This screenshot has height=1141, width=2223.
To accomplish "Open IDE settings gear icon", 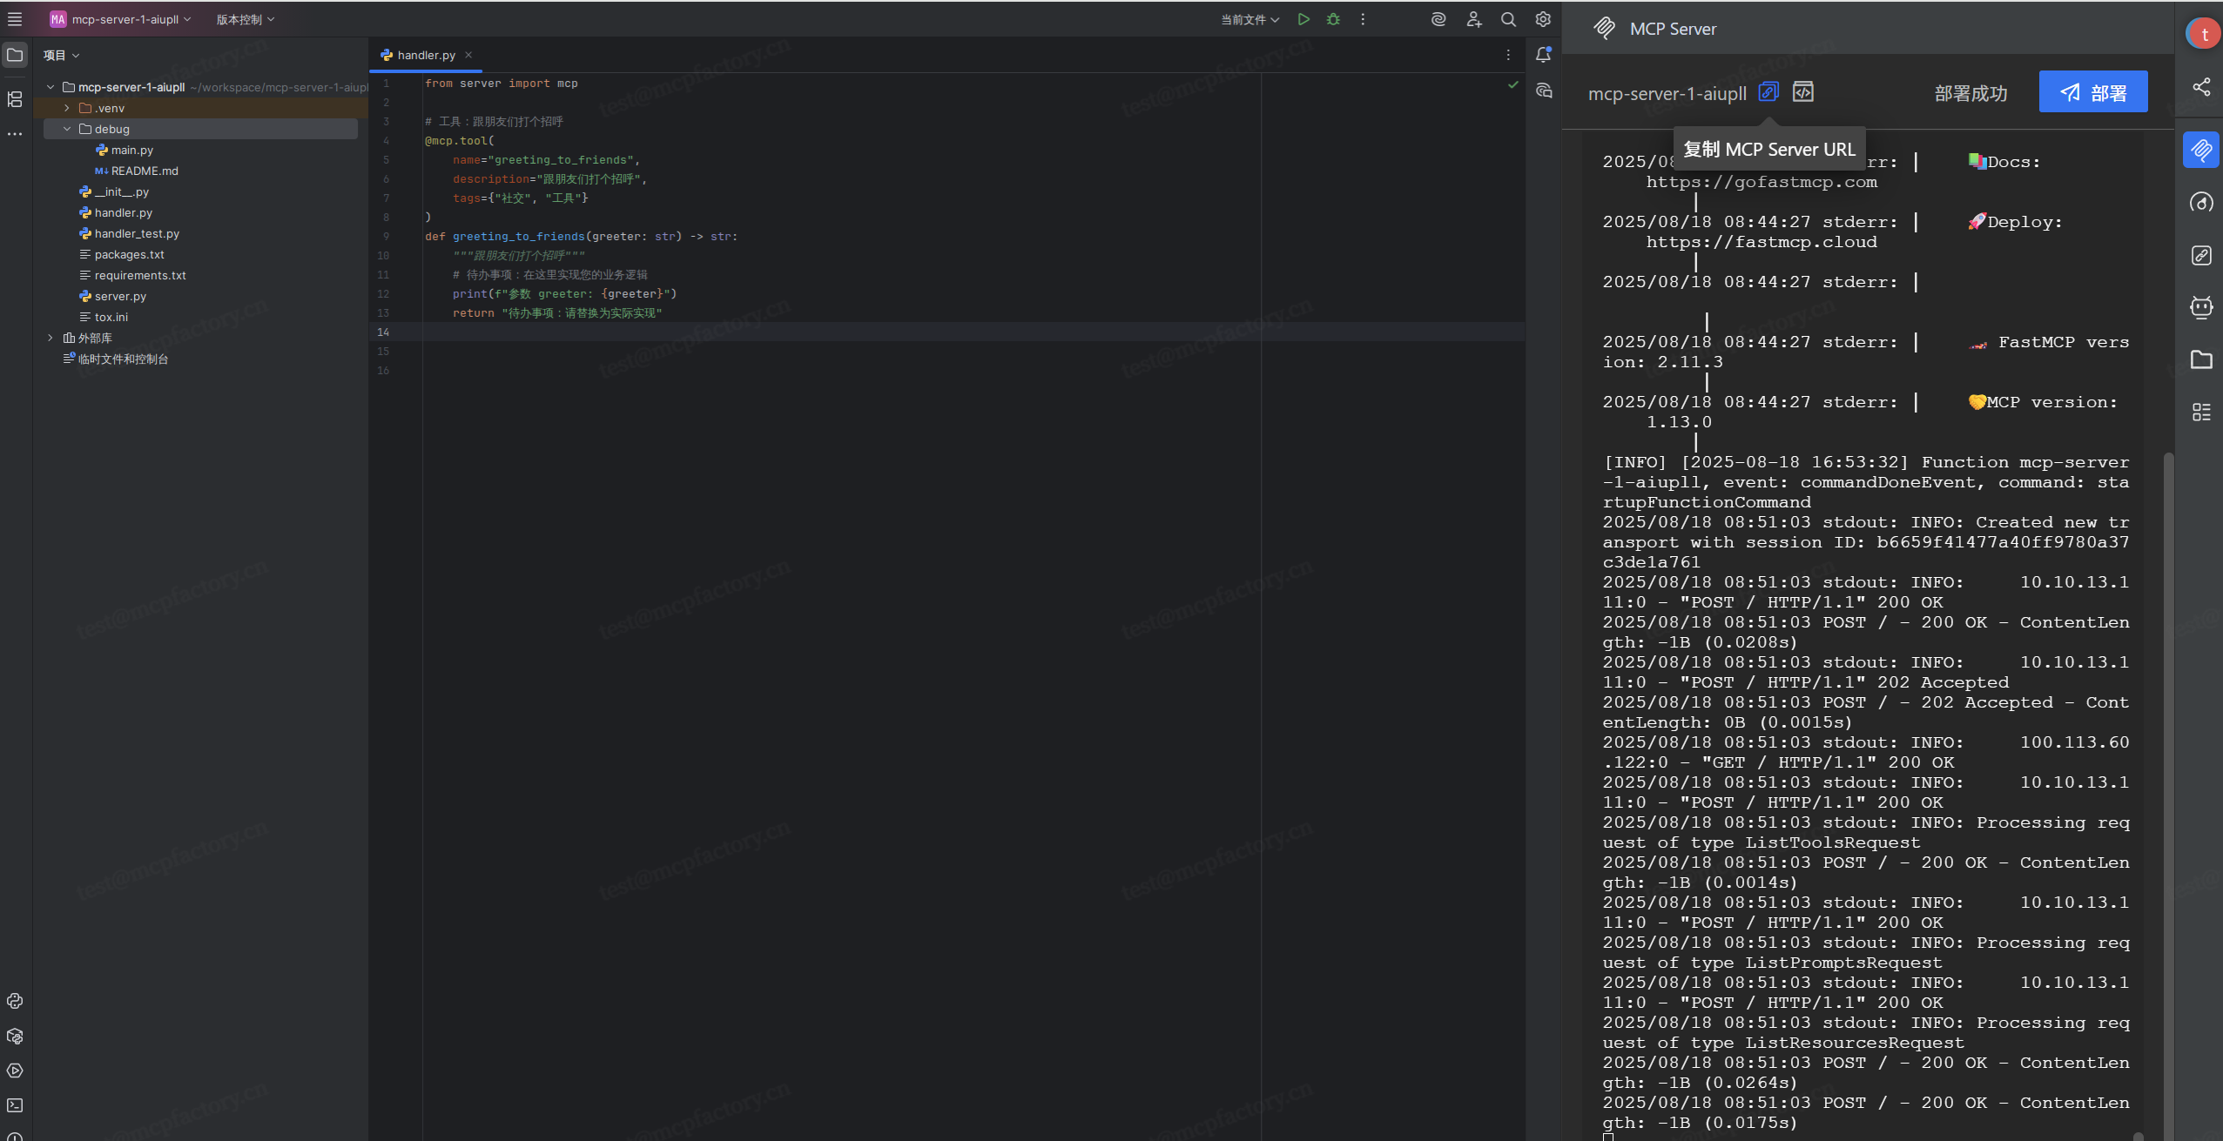I will (1543, 19).
